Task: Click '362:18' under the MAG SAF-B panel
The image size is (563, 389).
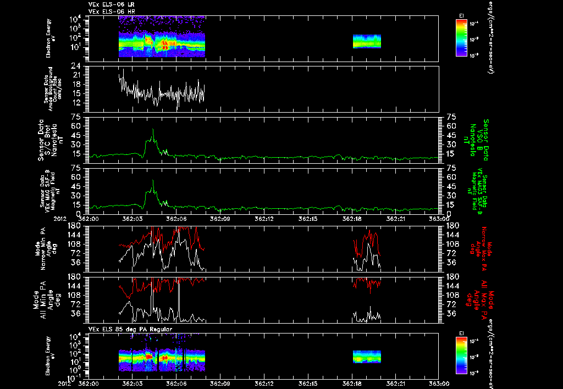Action: point(352,219)
